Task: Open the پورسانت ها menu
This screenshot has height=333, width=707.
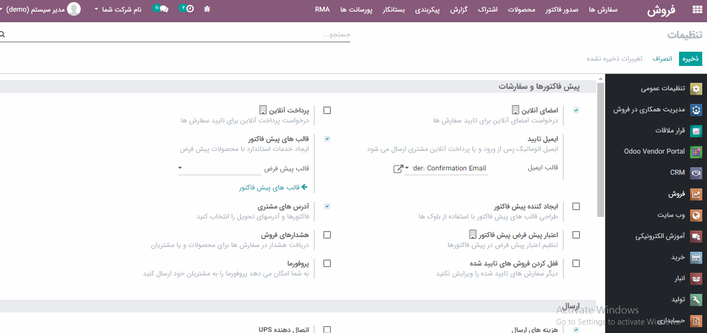Action: point(356,9)
